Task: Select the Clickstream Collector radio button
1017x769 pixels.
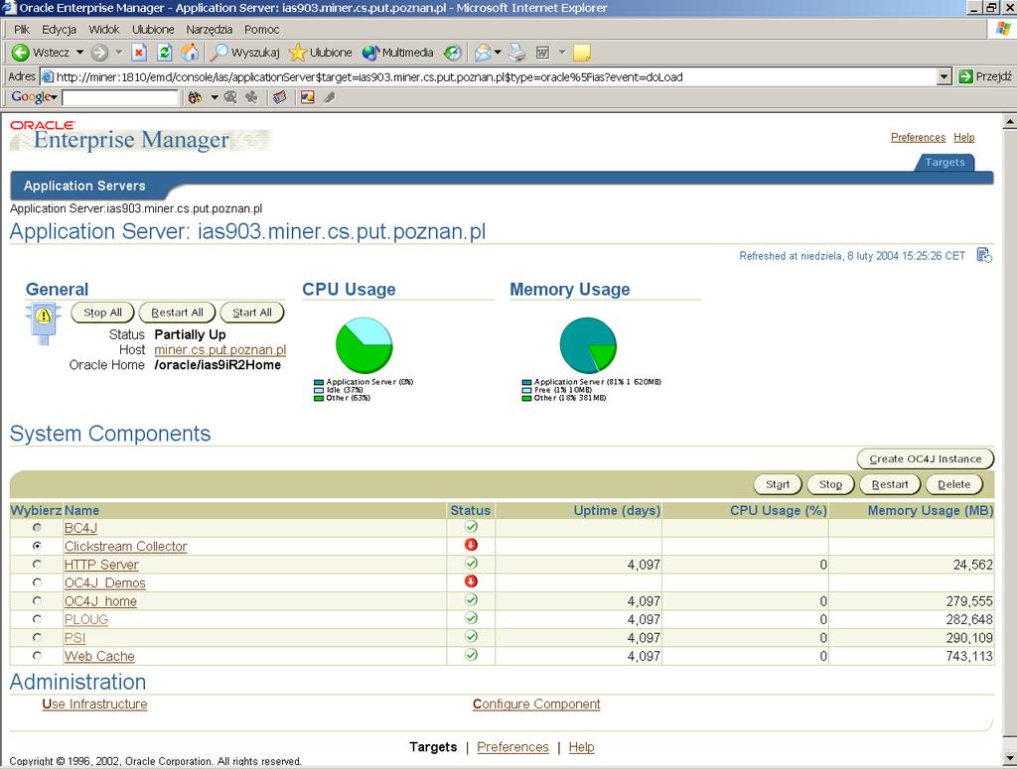Action: coord(37,546)
